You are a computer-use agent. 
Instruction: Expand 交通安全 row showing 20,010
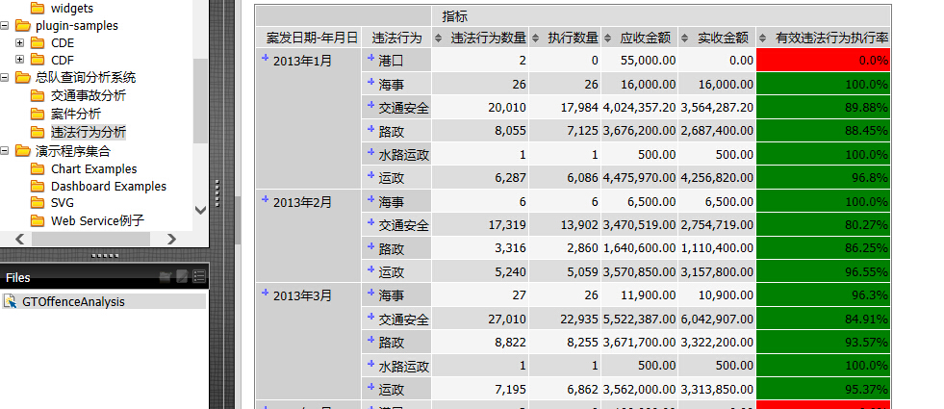coord(370,105)
